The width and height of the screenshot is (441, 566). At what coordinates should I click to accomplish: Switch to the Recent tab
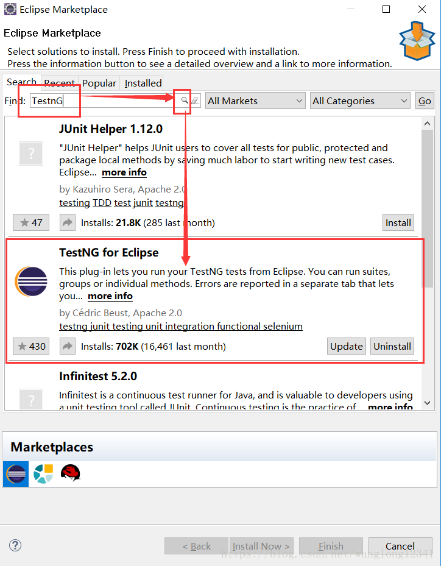(60, 83)
